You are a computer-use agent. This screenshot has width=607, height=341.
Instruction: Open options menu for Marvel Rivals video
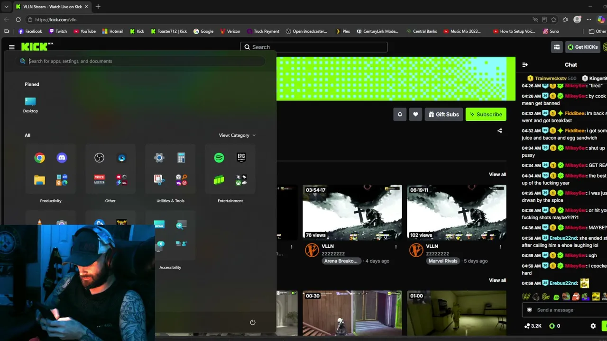pos(500,247)
